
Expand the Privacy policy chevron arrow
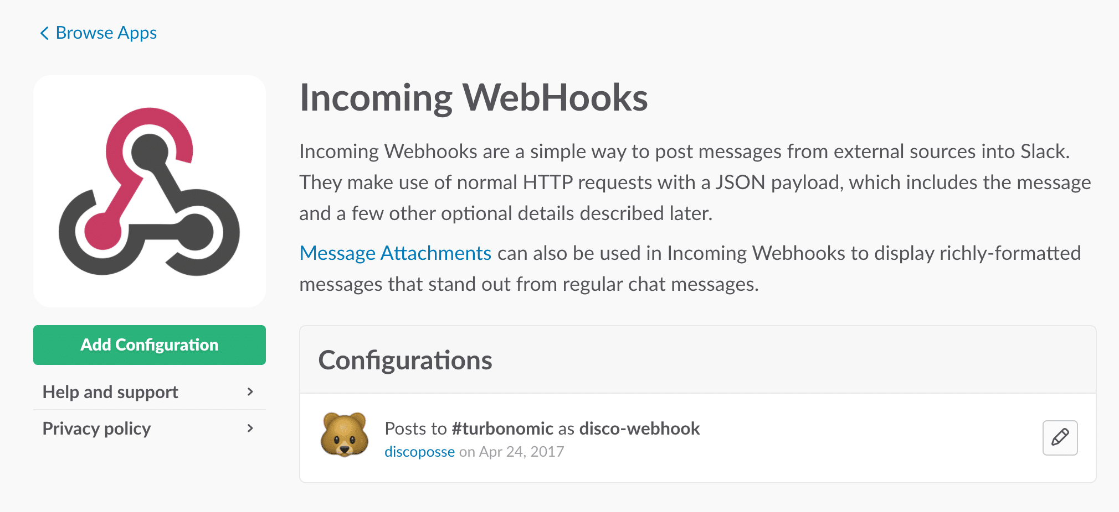coord(250,429)
